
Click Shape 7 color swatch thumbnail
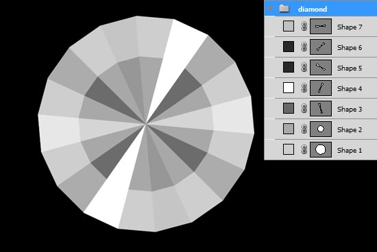[x=289, y=26]
